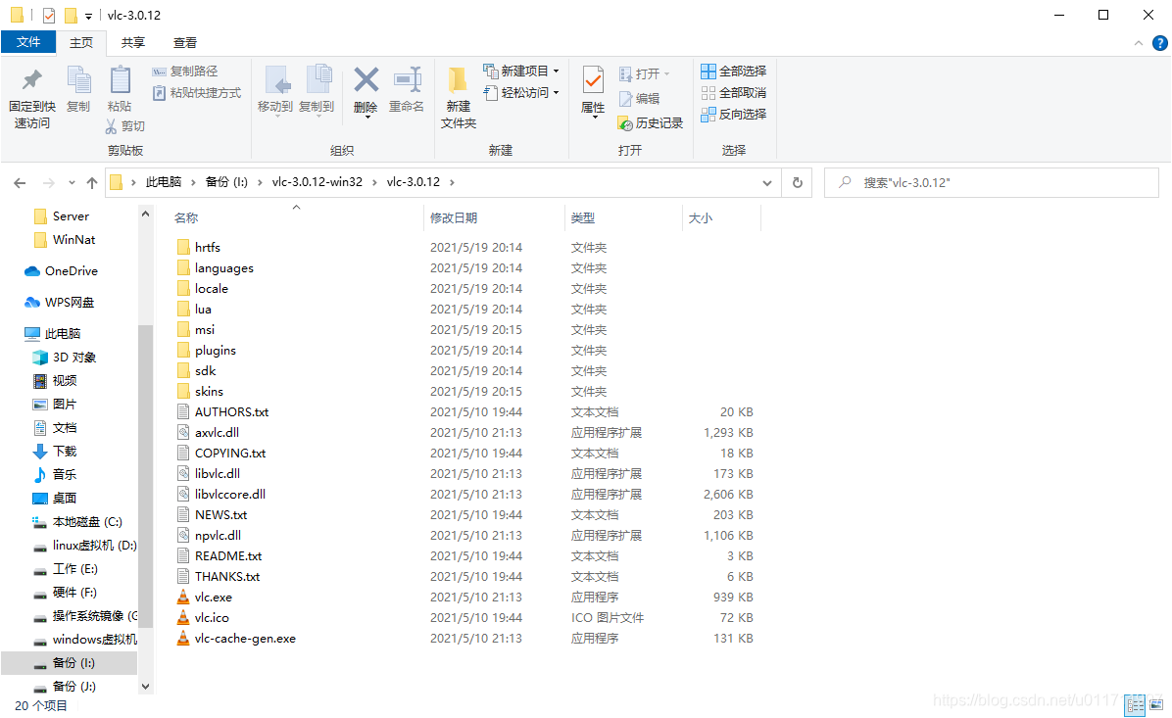Click 打开 in the ribbon
The image size is (1172, 718).
pyautogui.click(x=644, y=74)
